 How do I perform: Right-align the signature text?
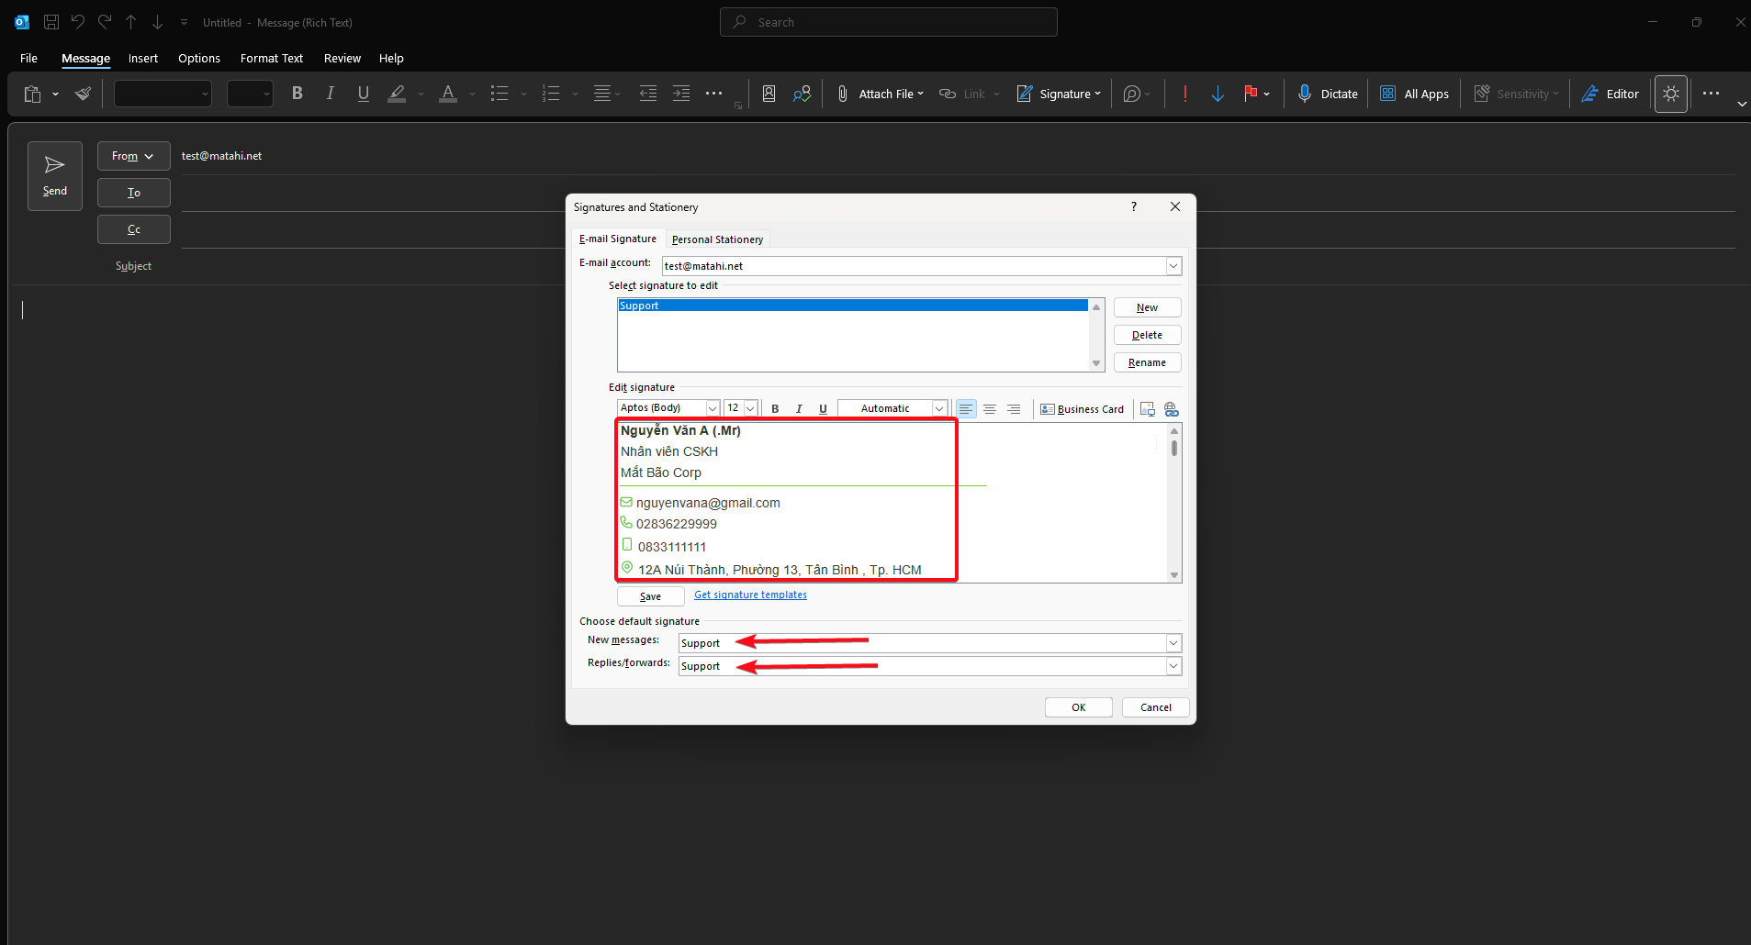click(1014, 409)
